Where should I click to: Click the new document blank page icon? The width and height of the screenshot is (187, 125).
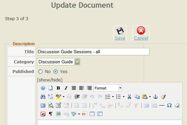click(x=51, y=88)
